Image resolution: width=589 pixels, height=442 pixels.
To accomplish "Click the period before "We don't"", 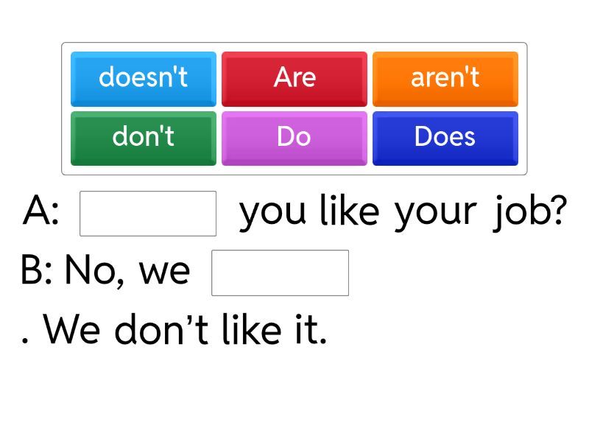I will coord(27,342).
